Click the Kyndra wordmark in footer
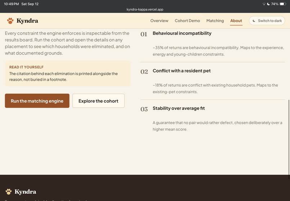 pyautogui.click(x=25, y=192)
